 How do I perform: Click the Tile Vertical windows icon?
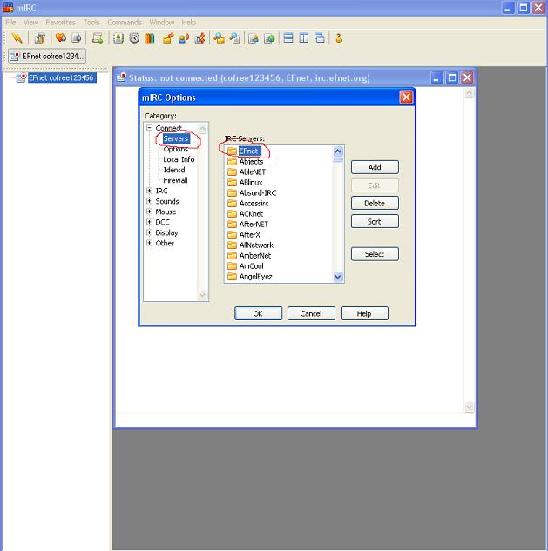click(303, 38)
